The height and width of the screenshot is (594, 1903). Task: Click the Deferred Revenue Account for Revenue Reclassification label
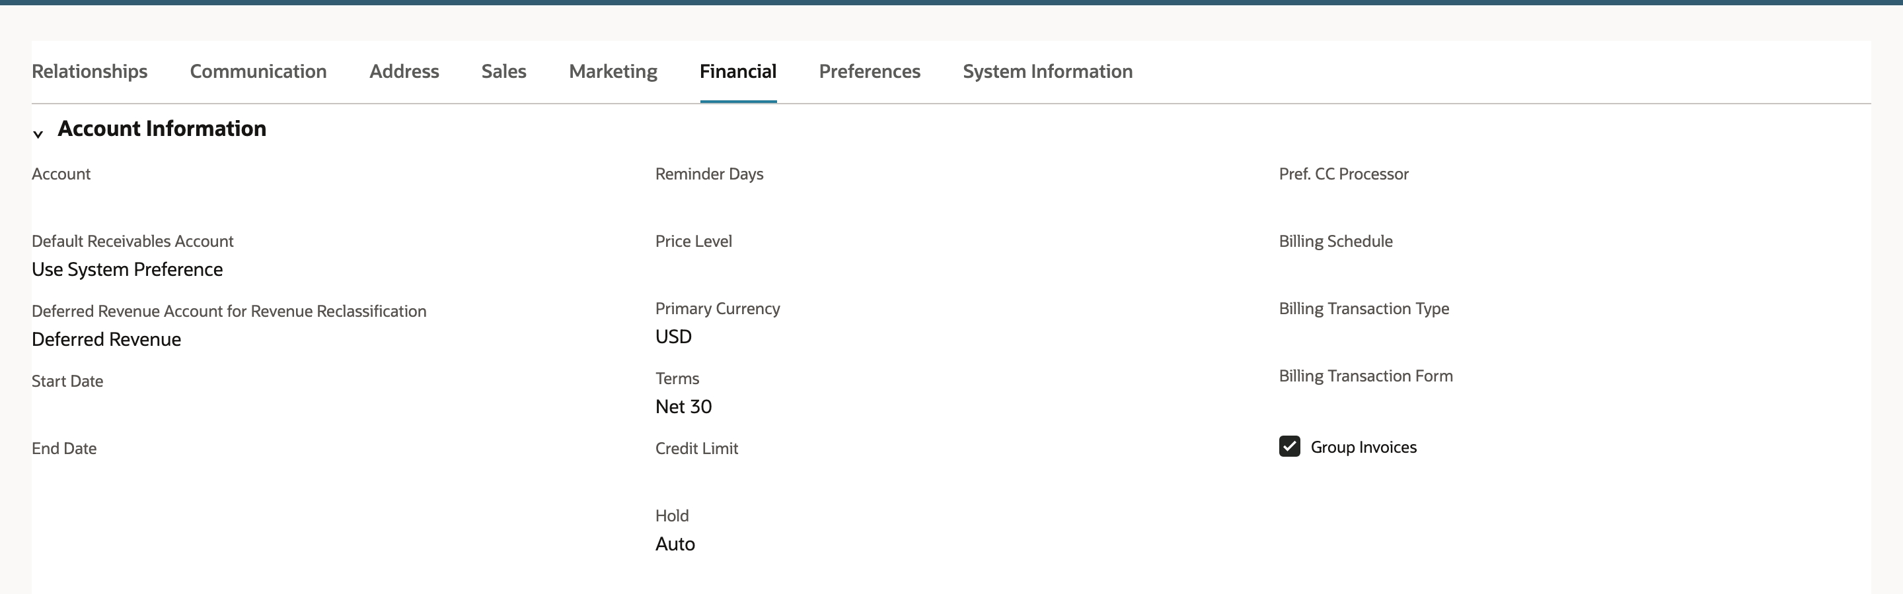229,312
